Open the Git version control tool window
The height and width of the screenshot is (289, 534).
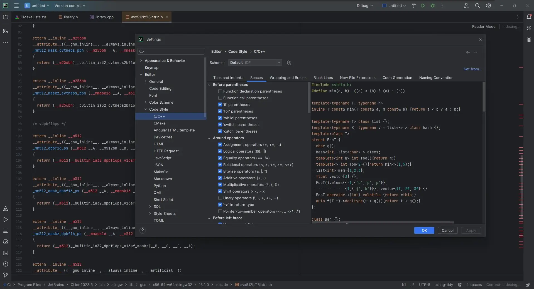click(x=5, y=275)
